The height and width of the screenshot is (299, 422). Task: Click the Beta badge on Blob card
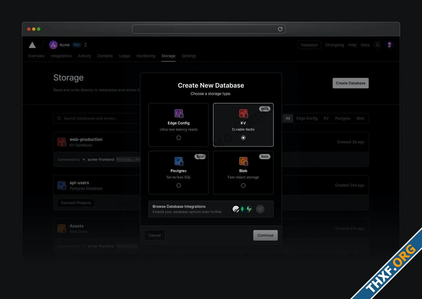pyautogui.click(x=265, y=157)
